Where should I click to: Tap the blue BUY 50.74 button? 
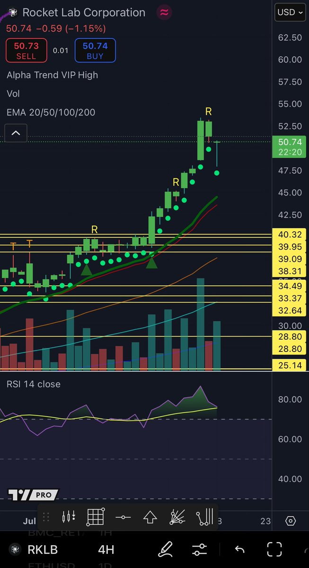[95, 50]
